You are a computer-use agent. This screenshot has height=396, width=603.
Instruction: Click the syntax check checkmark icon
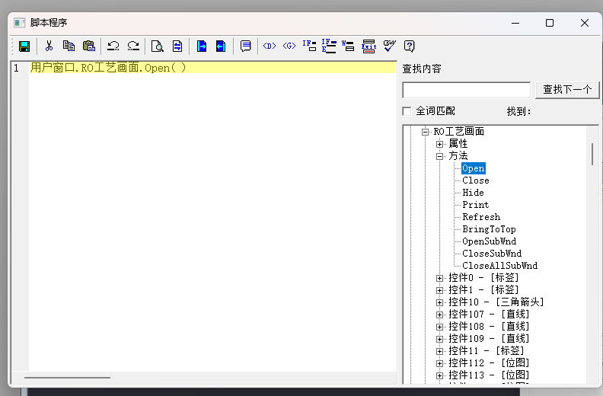tap(389, 46)
